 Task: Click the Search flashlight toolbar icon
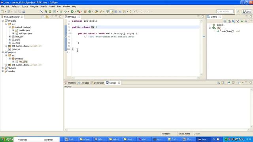pos(101,11)
